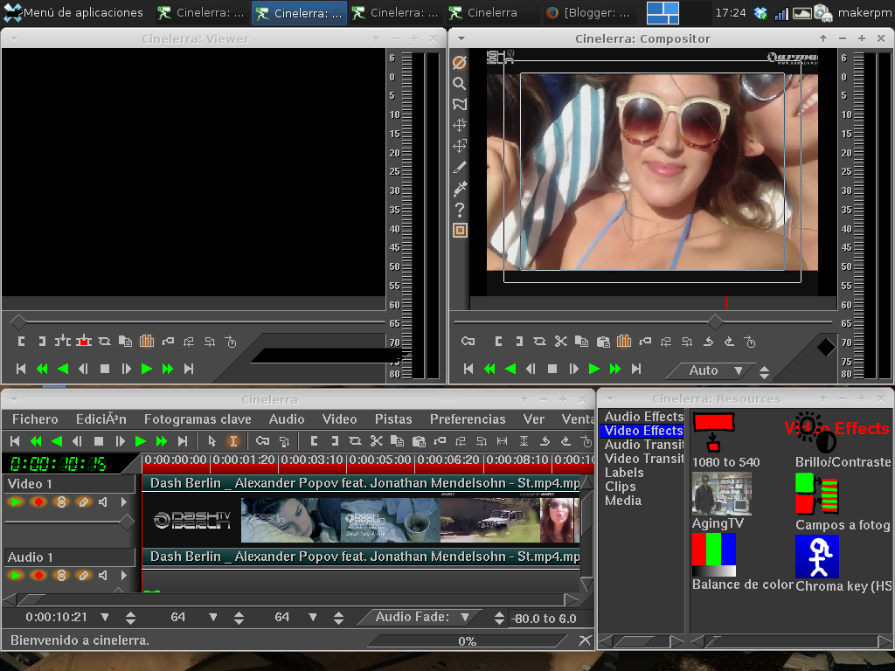Click the scissors cut icon in Compositor
This screenshot has height=671, width=895.
[x=560, y=342]
